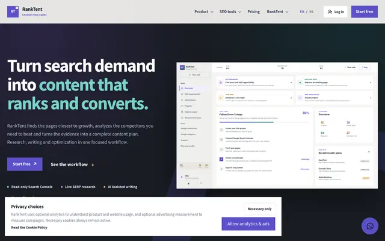Click the Read-only Search Console label

[32, 187]
